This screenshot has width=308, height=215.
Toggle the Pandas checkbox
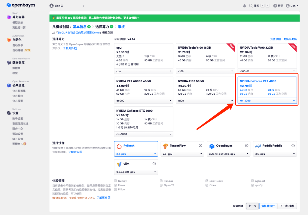coord(161,181)
